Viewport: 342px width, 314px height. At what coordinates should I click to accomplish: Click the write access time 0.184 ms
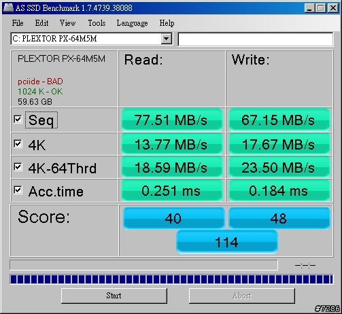tap(279, 190)
